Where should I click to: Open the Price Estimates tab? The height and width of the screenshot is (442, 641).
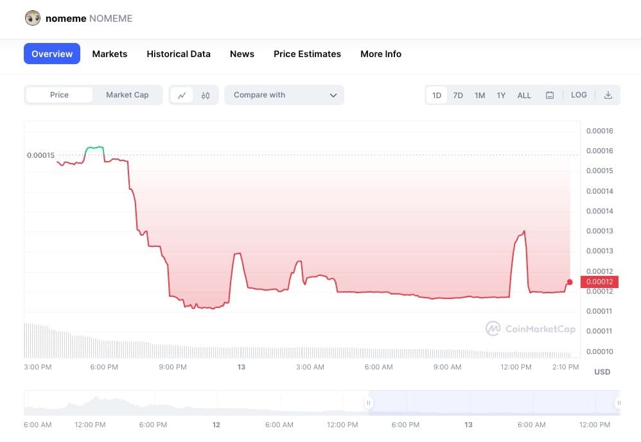308,54
